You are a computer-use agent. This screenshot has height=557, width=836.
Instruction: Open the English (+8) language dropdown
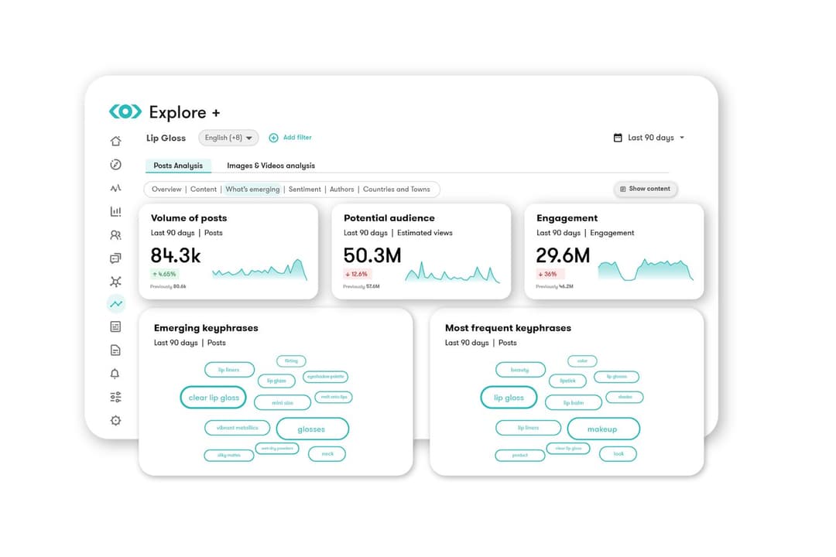(x=228, y=138)
